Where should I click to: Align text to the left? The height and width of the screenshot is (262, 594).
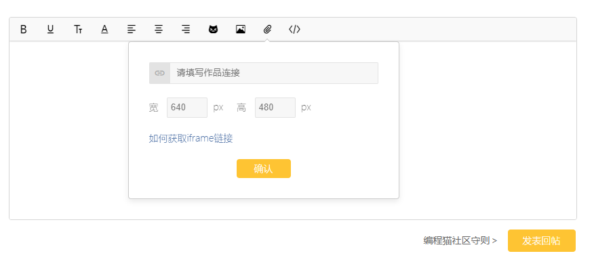(132, 29)
